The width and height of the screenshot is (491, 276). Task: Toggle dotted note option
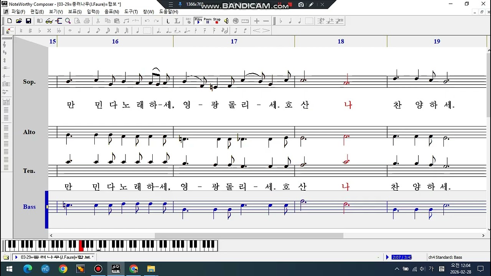click(158, 30)
